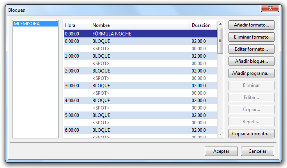This screenshot has height=168, width=287.
Task: Dismiss the dialog with Cancelar
Action: pyautogui.click(x=257, y=151)
